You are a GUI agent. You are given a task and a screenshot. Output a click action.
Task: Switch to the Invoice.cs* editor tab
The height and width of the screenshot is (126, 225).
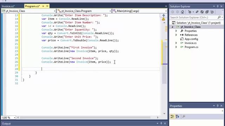(8, 6)
